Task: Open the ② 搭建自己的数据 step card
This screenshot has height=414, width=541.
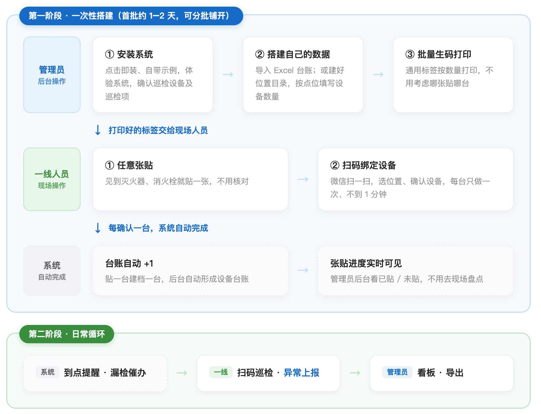Action: click(303, 75)
